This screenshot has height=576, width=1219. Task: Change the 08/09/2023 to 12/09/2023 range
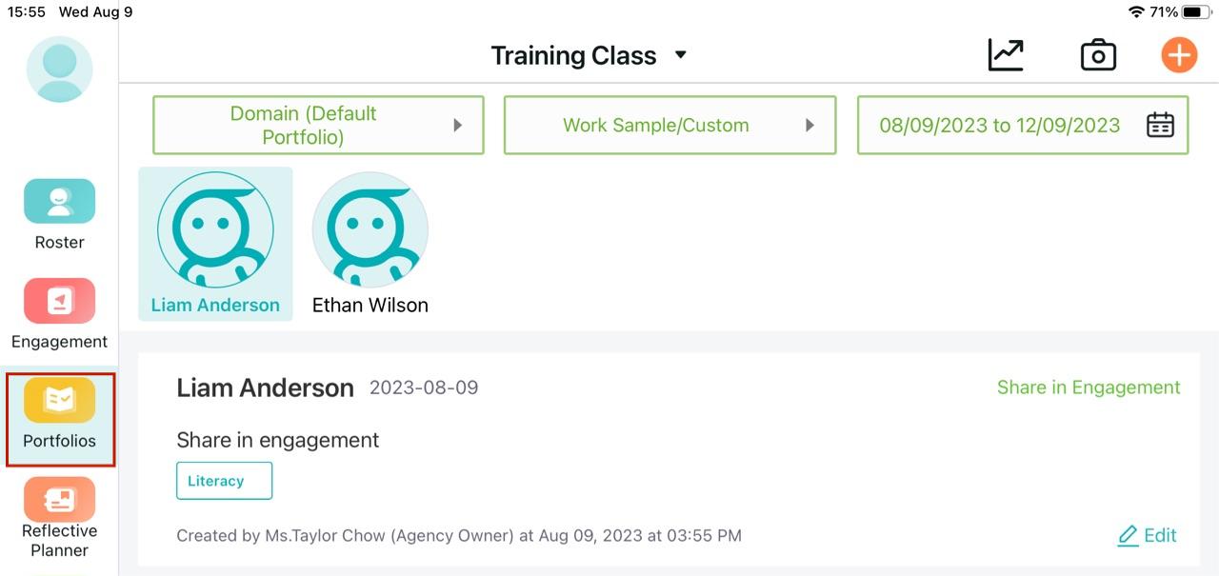pyautogui.click(x=1023, y=125)
